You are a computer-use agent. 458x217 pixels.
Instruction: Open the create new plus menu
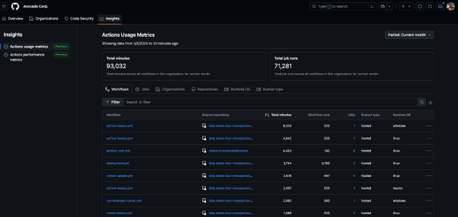coord(406,6)
